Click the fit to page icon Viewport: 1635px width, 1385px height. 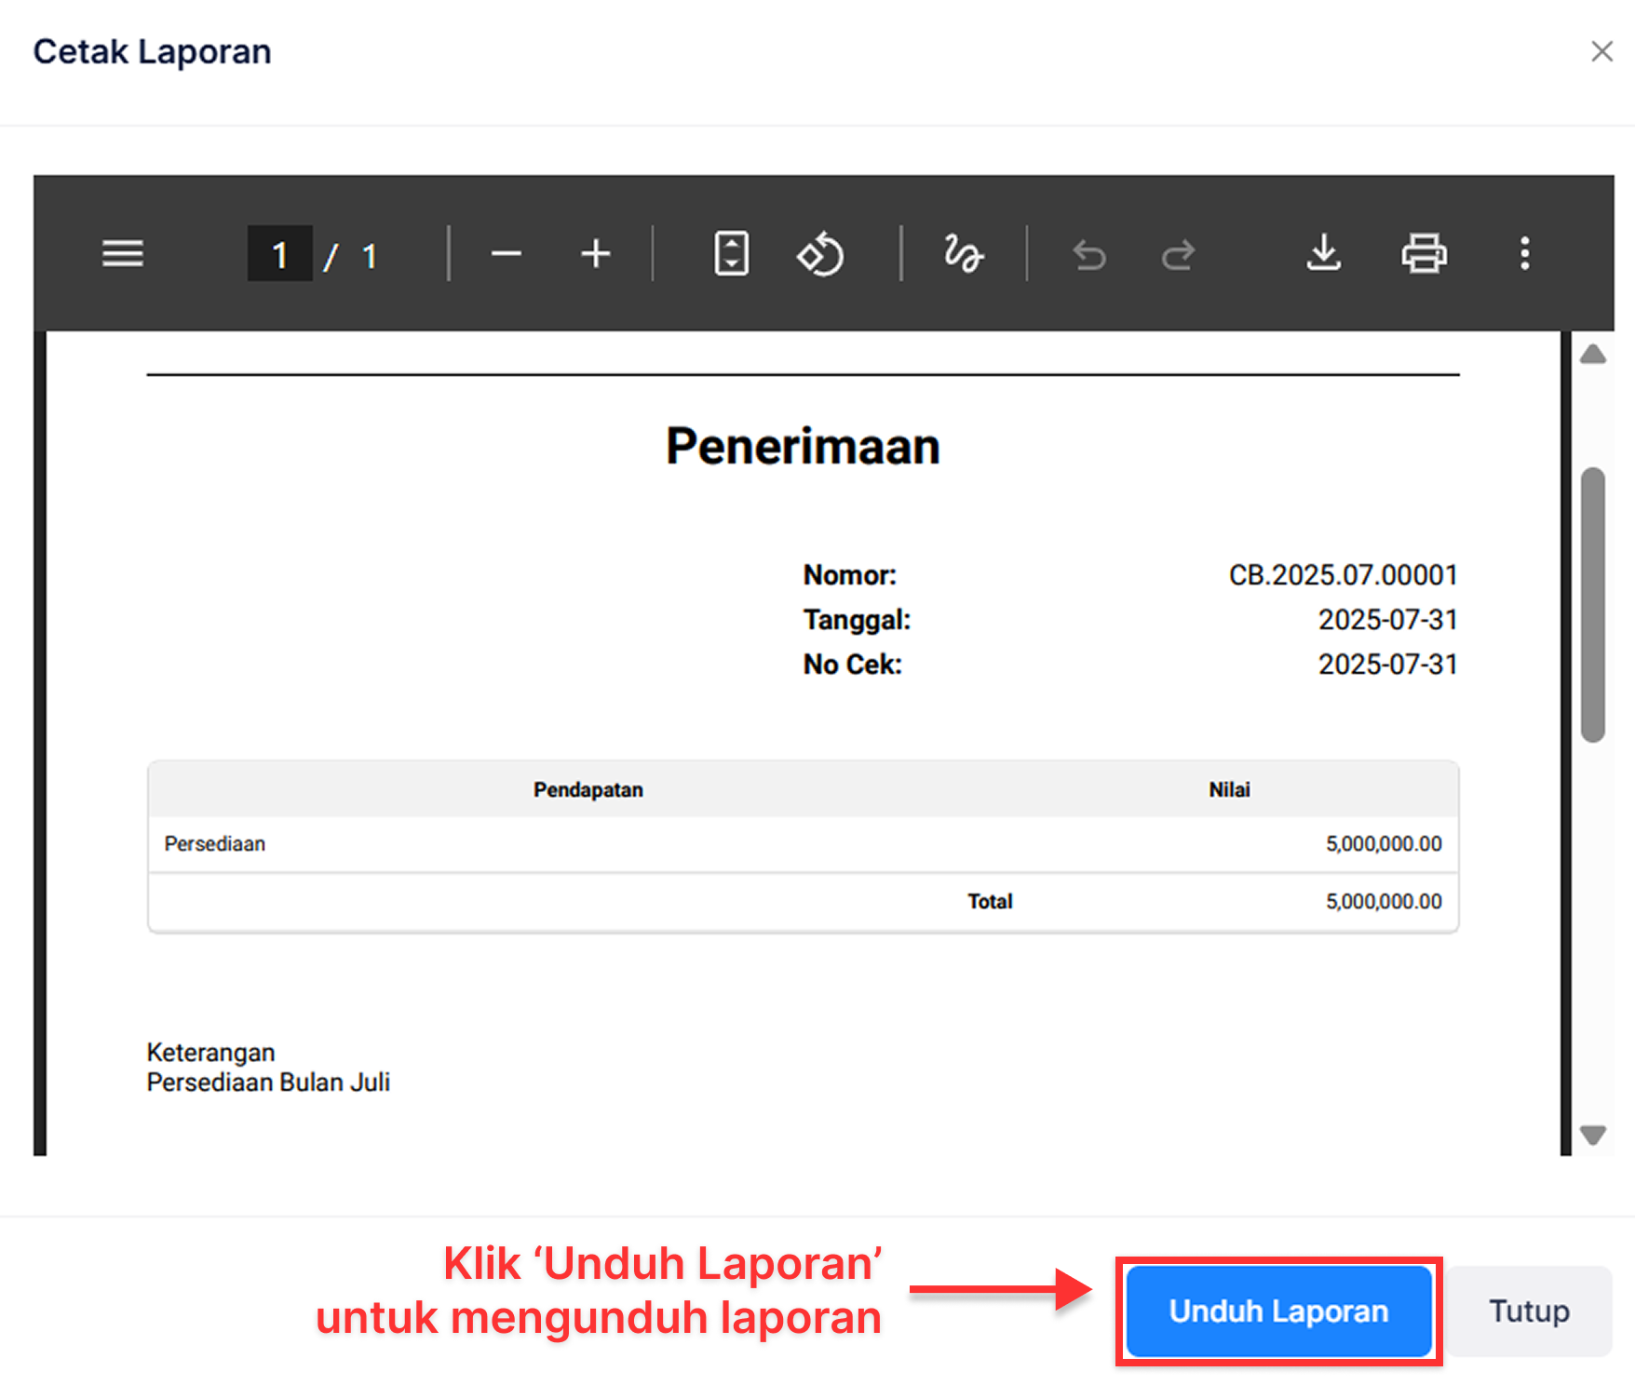point(731,253)
